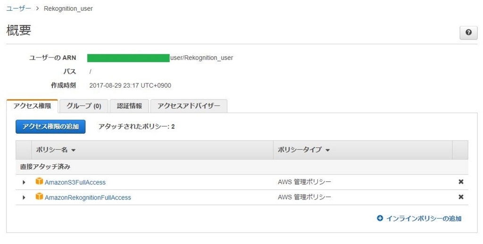This screenshot has width=483, height=244.
Task: Click the アクセス権限の追加 button
Action: pyautogui.click(x=50, y=126)
